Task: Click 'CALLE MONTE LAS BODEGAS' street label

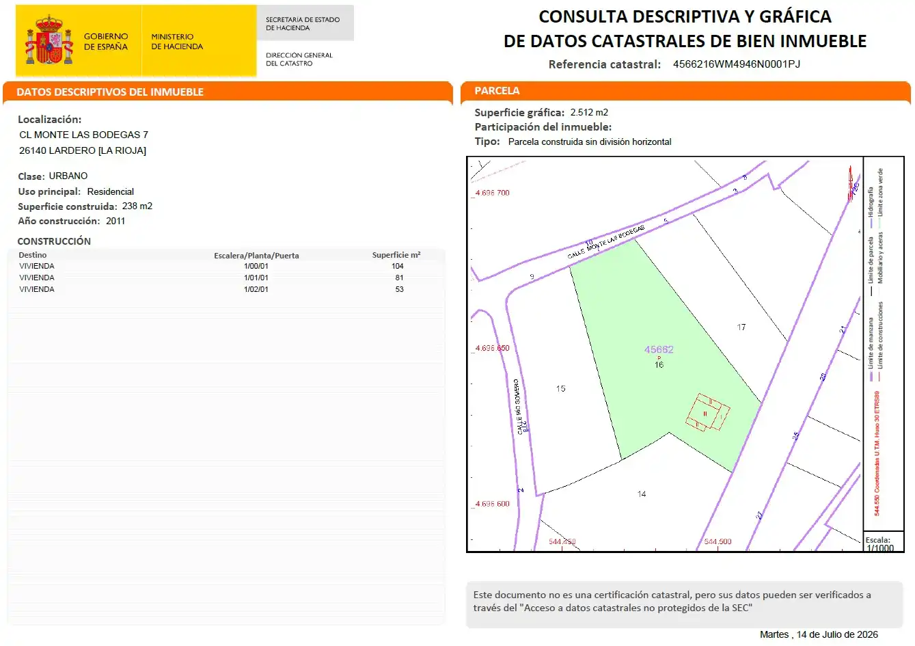Action: [x=606, y=242]
